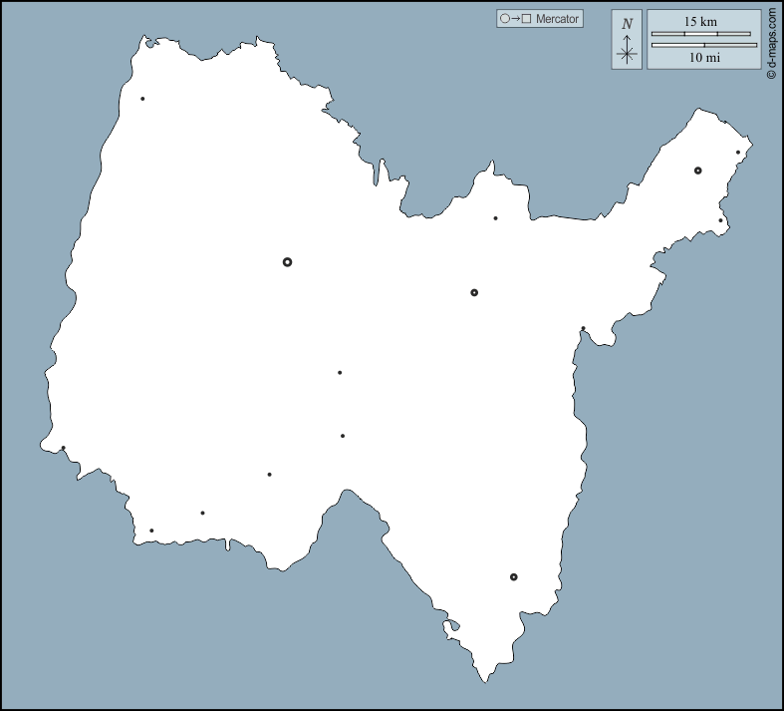The height and width of the screenshot is (711, 784).
Task: Click the dot on the western border bulge
Action: tap(63, 448)
